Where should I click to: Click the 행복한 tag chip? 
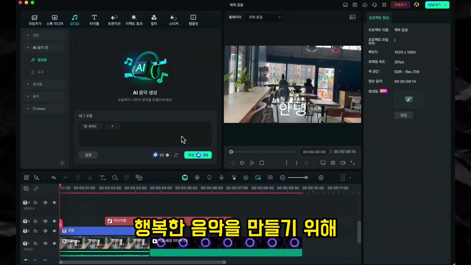pos(91,126)
